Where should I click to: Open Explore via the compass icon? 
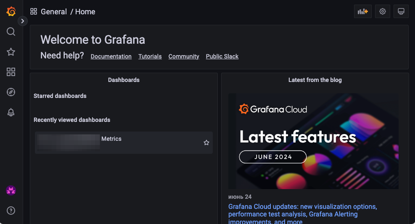[11, 92]
